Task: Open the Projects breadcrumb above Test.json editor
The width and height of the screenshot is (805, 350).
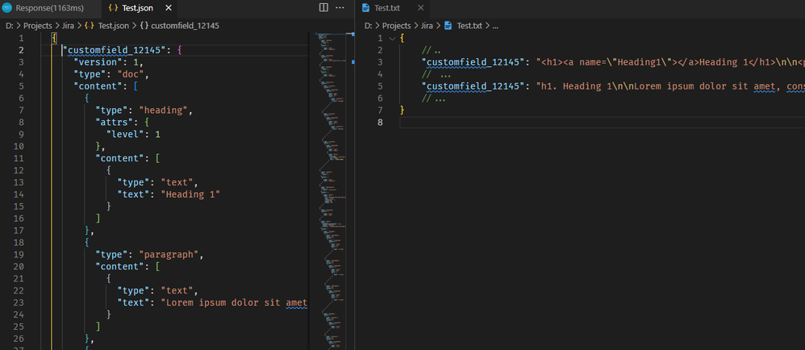Action: (37, 26)
